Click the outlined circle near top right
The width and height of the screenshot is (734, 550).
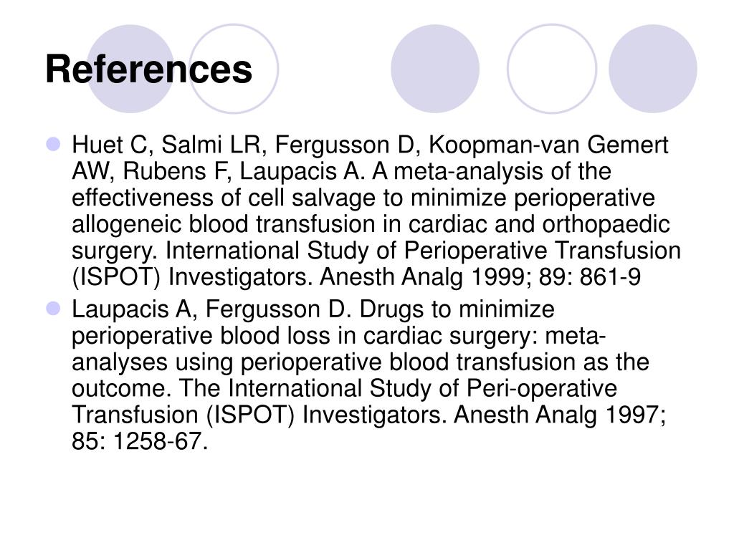pos(552,69)
